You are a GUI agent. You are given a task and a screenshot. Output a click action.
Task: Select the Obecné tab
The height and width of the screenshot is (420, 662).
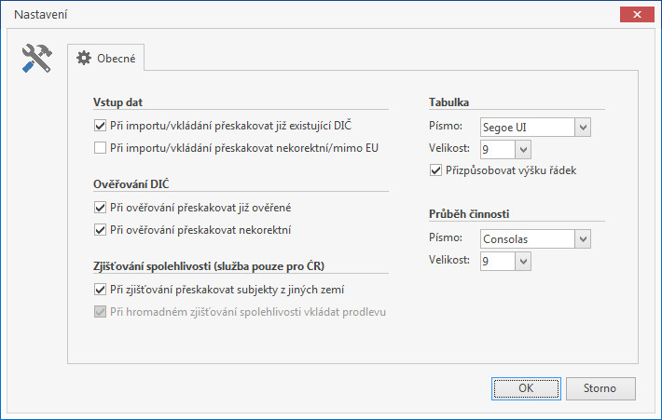coord(106,58)
